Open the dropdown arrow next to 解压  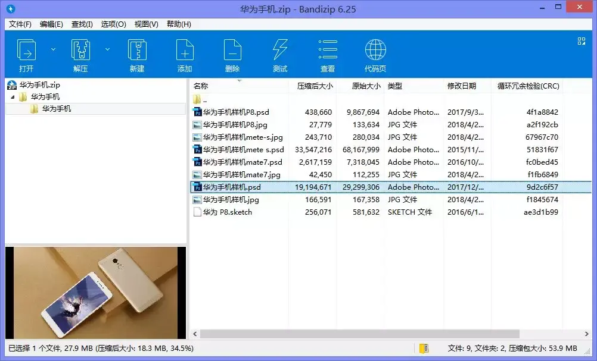pyautogui.click(x=107, y=49)
